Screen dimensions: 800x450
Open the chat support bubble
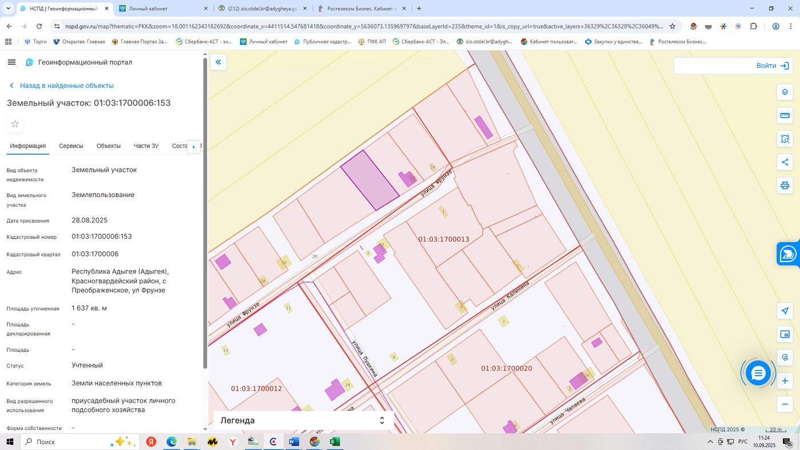pyautogui.click(x=758, y=373)
